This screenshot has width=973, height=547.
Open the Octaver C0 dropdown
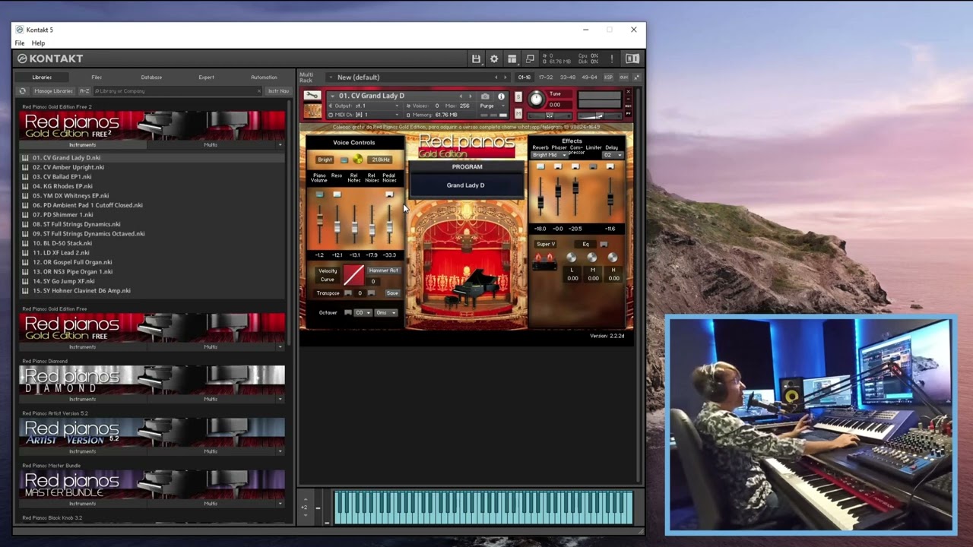[x=363, y=312]
